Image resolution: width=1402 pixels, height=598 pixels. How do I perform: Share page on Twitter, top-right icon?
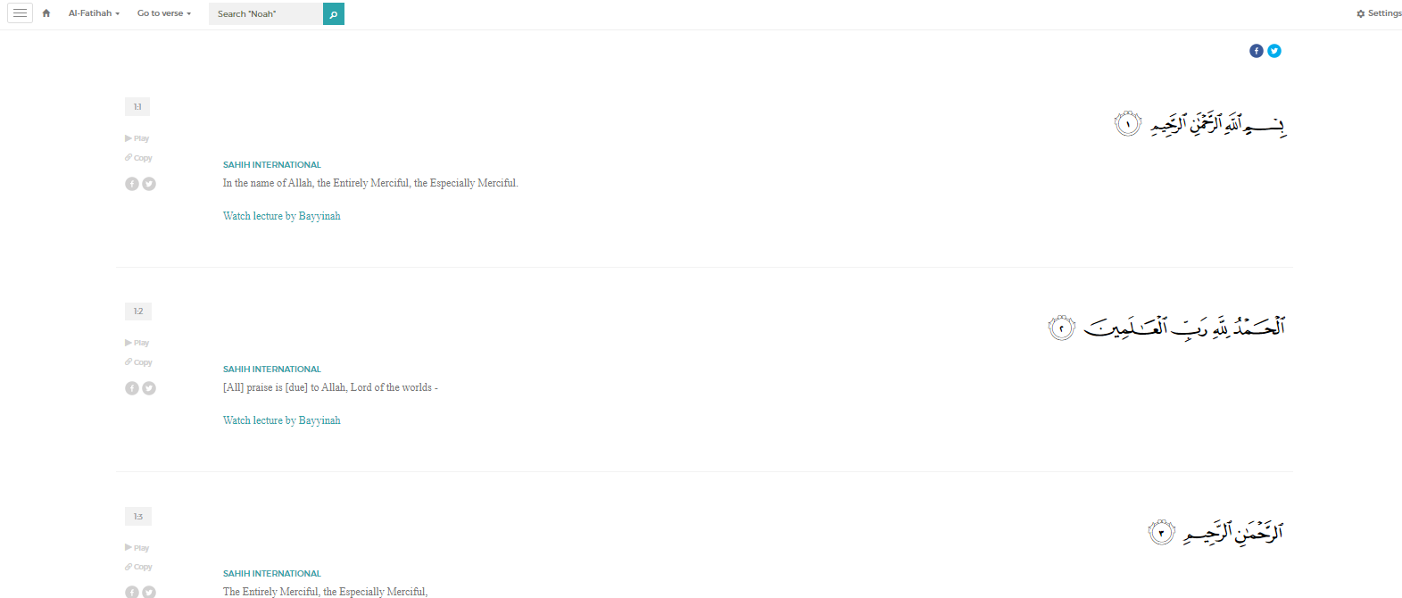[1274, 51]
